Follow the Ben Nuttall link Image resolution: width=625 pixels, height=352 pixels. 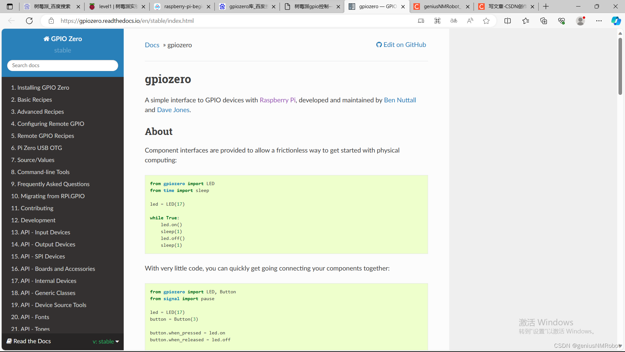pyautogui.click(x=400, y=100)
